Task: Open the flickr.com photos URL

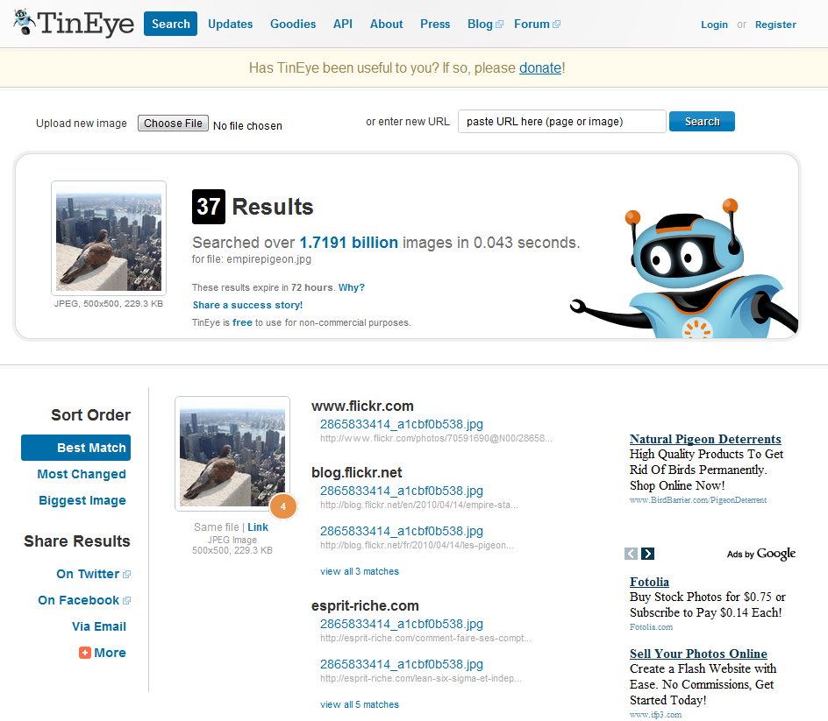Action: point(436,438)
